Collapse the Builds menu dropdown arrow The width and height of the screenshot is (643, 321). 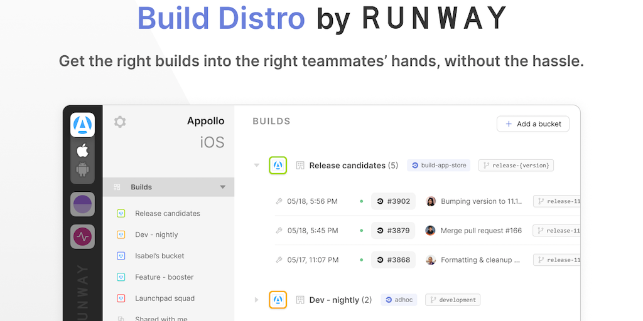223,187
